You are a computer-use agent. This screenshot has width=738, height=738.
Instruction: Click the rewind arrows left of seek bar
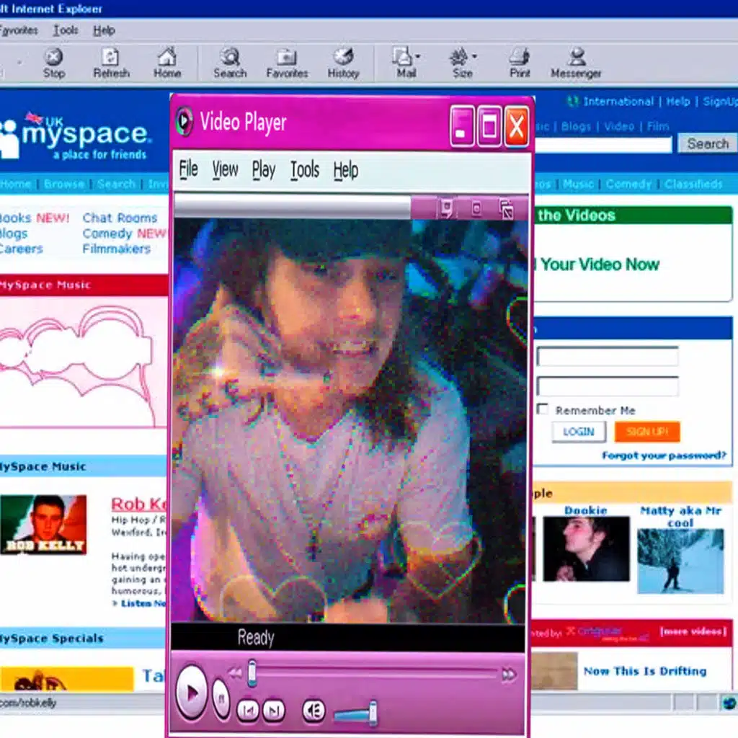click(x=235, y=673)
